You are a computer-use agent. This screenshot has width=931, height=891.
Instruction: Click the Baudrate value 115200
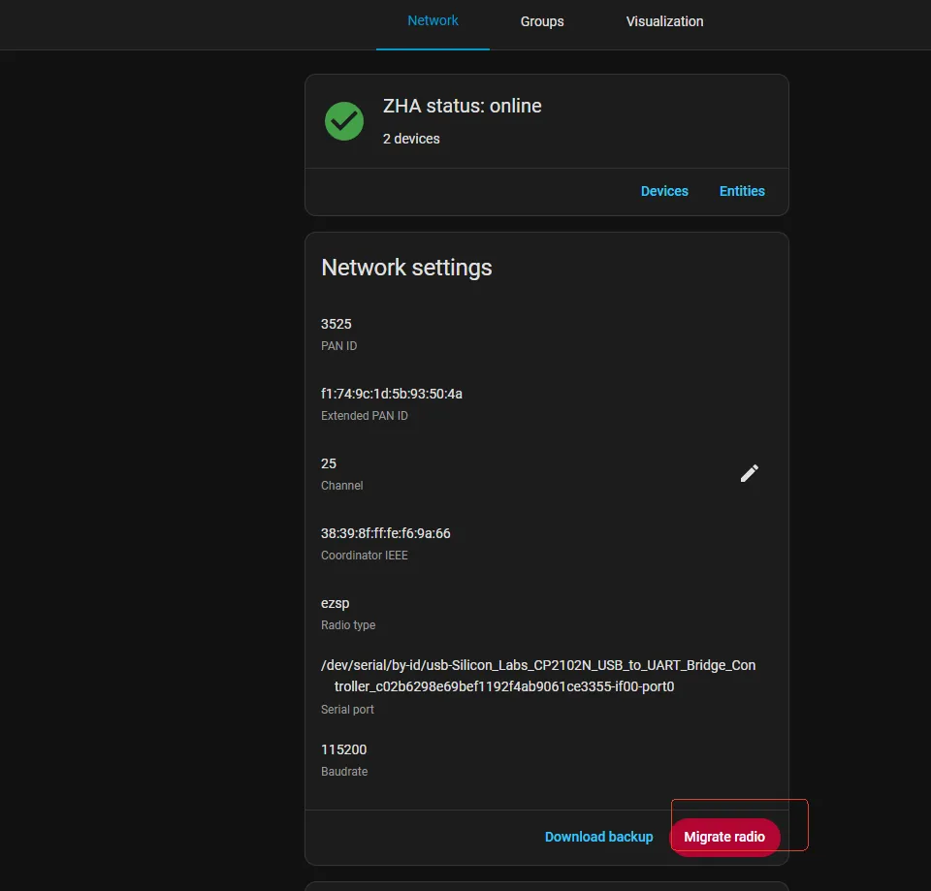[x=343, y=749]
